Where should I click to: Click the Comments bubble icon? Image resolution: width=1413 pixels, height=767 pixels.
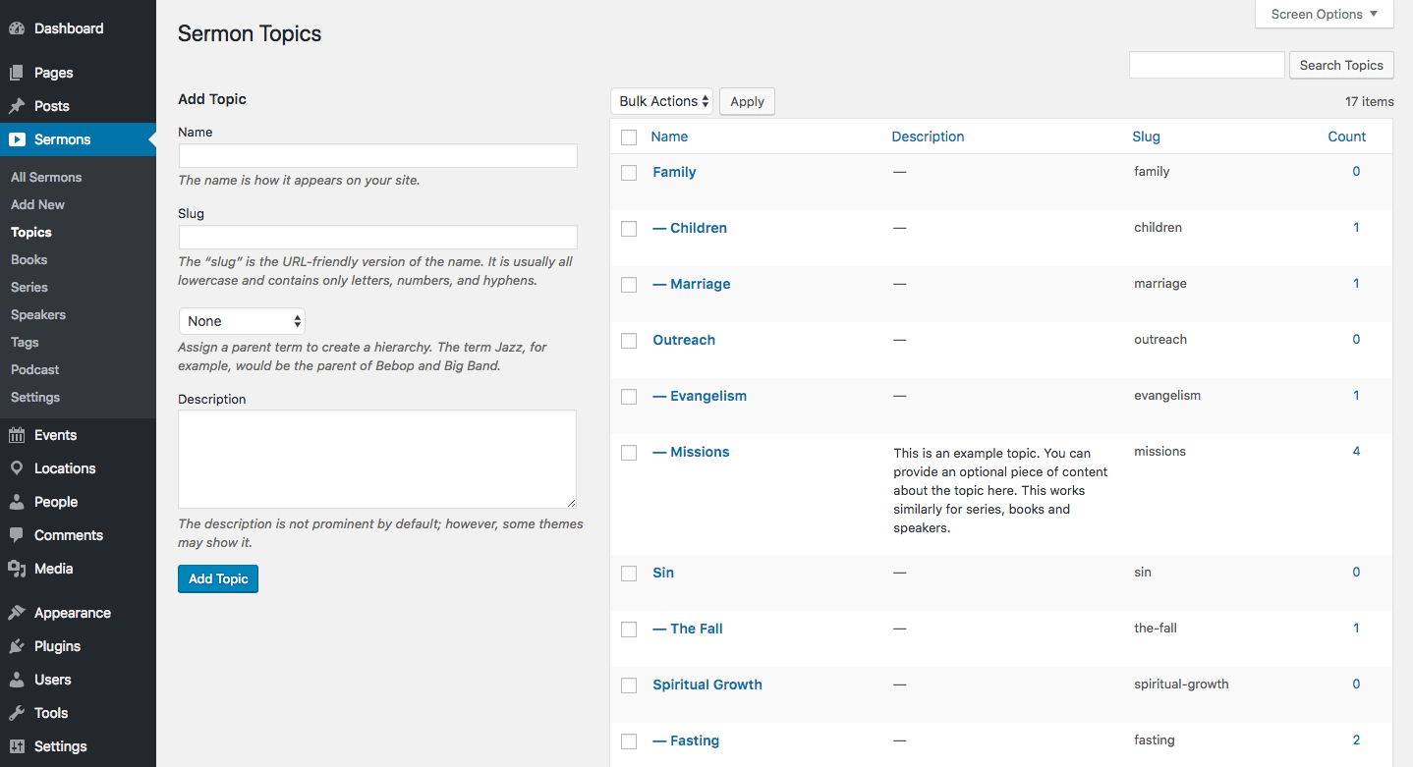17,535
